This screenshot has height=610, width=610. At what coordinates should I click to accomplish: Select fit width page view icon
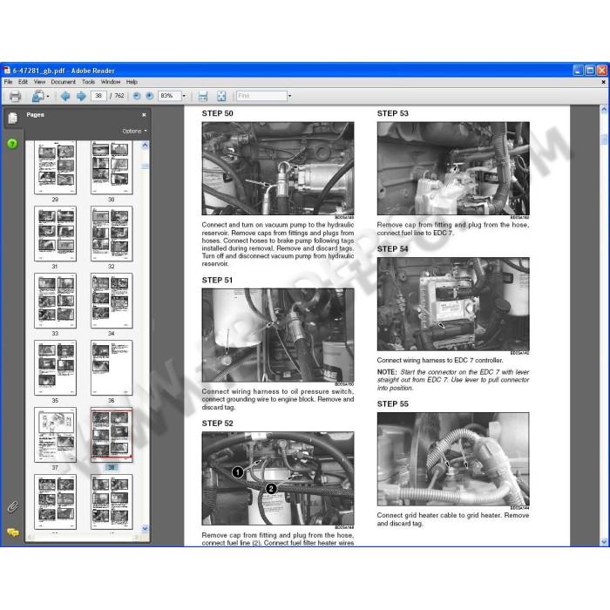[203, 96]
